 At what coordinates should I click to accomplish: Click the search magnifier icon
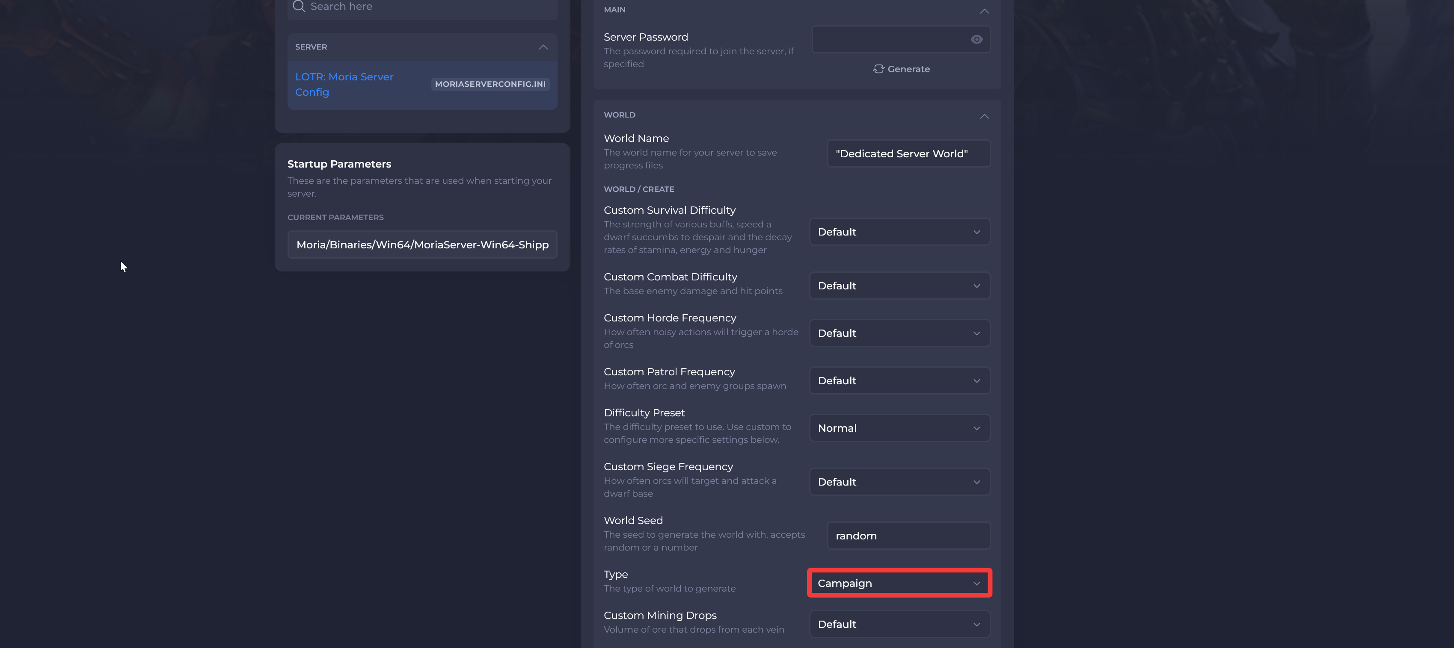(299, 6)
